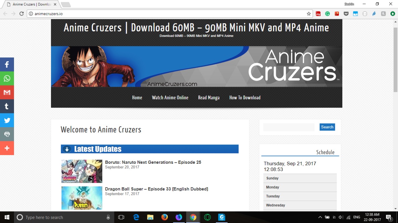Open the red "my" extension icon
The height and width of the screenshot is (223, 398).
[x=318, y=14]
